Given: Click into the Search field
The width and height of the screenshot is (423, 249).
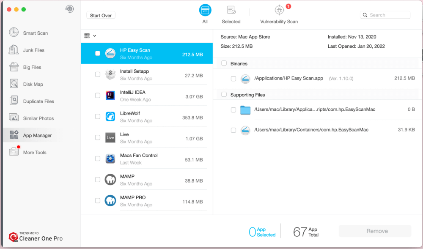Looking at the screenshot, I should coord(385,15).
